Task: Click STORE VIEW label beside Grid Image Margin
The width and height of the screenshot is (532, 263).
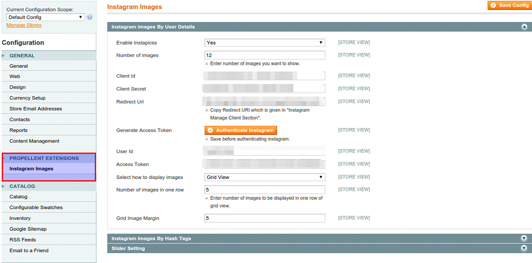Action: tap(354, 218)
